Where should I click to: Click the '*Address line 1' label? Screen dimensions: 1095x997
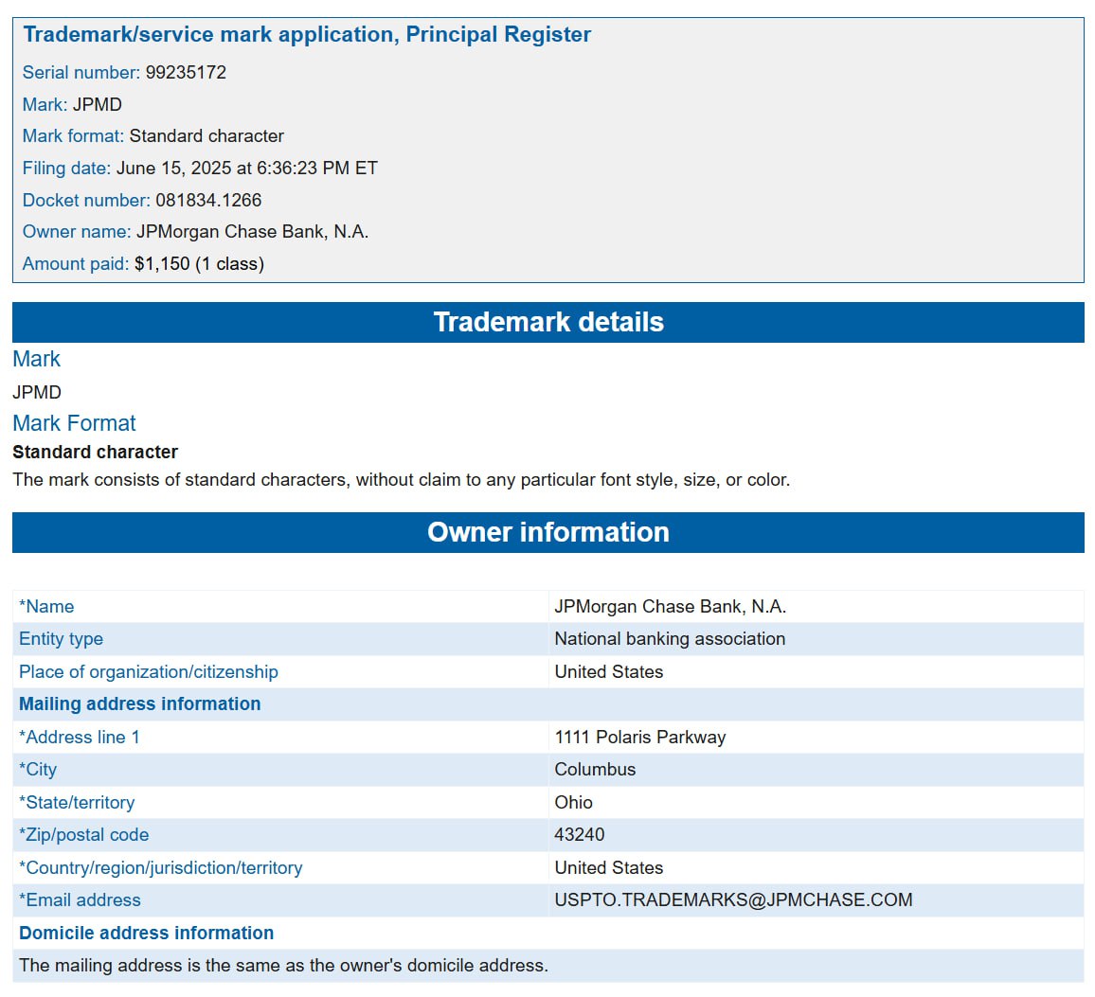pos(80,738)
